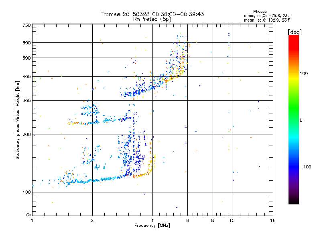Click x-axis tick label '2'
The image size is (321, 240).
[92, 220]
